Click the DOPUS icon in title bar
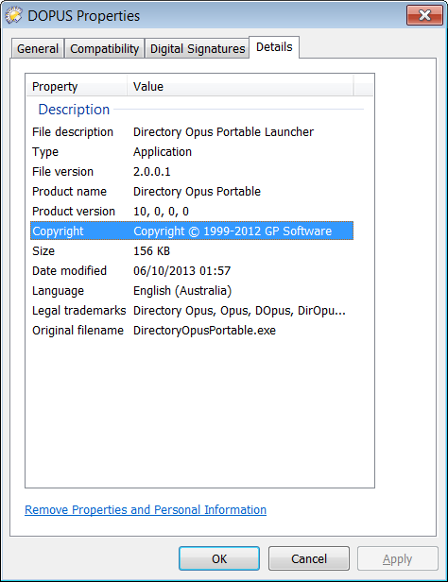 [13, 15]
